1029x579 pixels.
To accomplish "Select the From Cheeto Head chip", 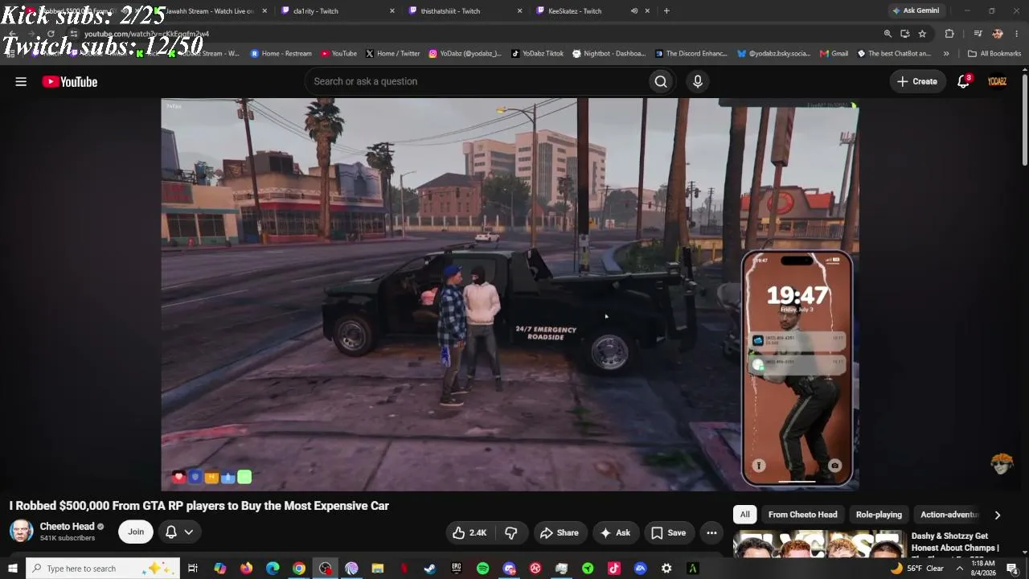I will tap(802, 515).
